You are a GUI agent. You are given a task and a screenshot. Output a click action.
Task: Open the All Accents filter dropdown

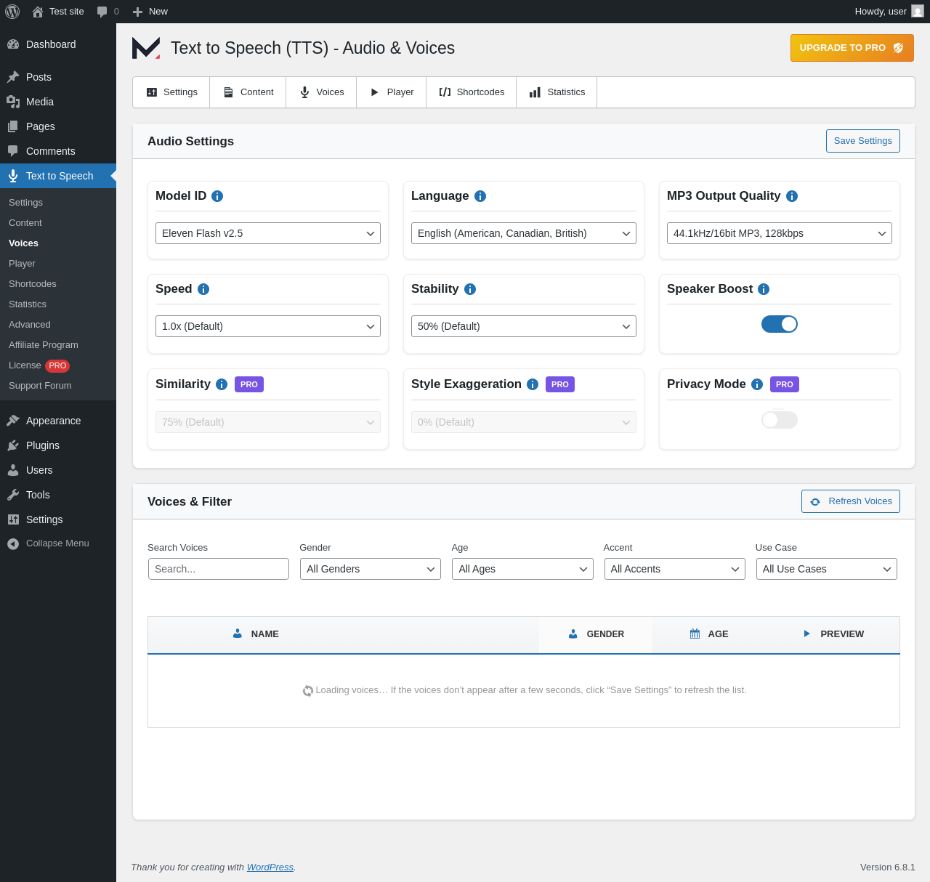[675, 569]
